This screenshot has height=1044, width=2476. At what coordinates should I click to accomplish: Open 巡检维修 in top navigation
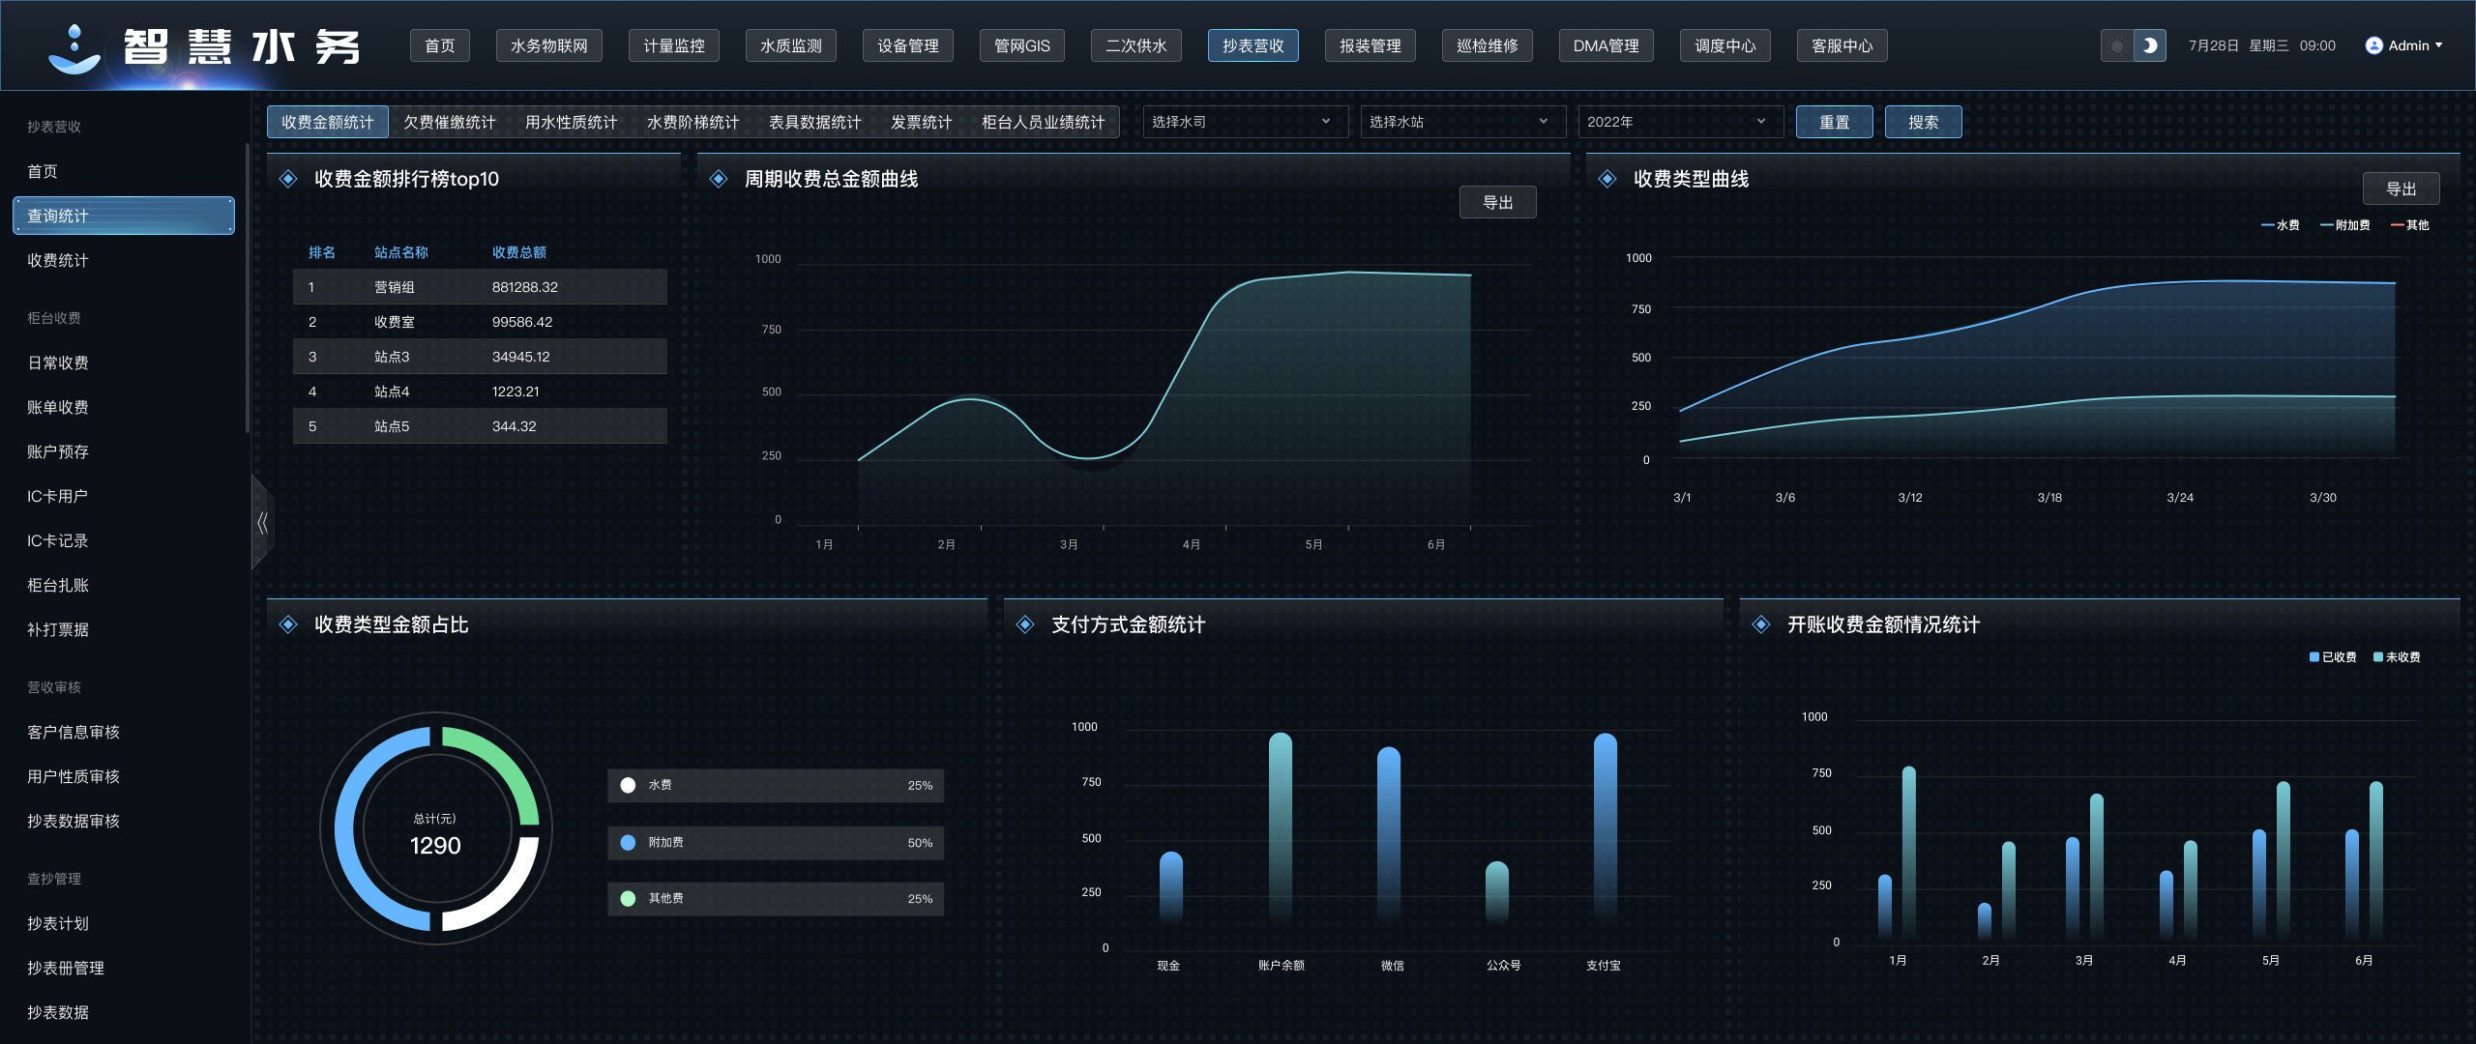pyautogui.click(x=1487, y=45)
